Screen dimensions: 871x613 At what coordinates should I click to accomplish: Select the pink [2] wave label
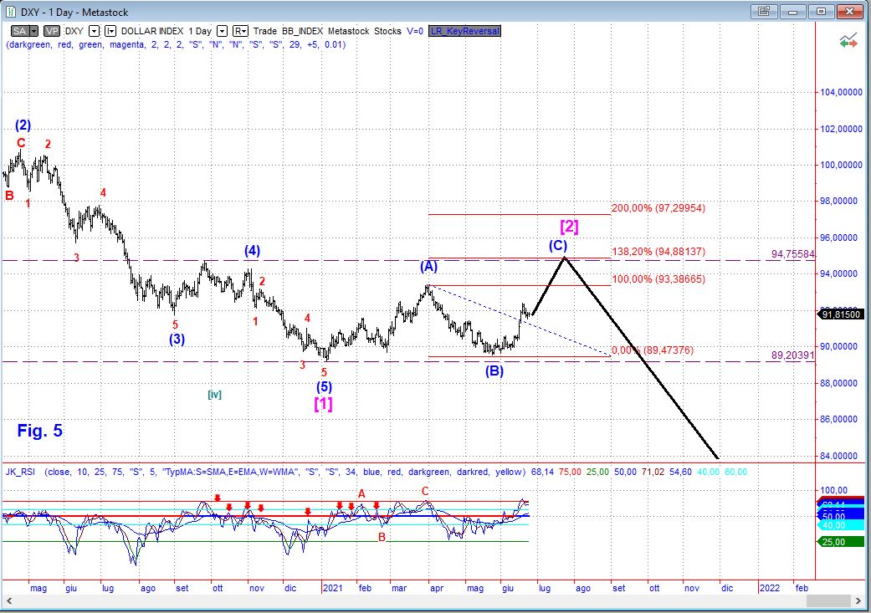tap(569, 226)
